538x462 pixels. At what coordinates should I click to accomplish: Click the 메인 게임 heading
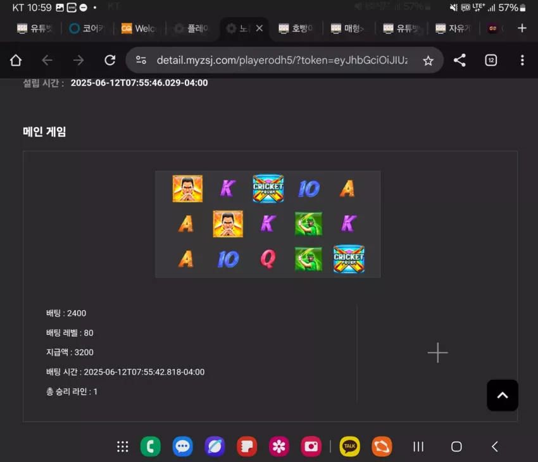click(44, 132)
